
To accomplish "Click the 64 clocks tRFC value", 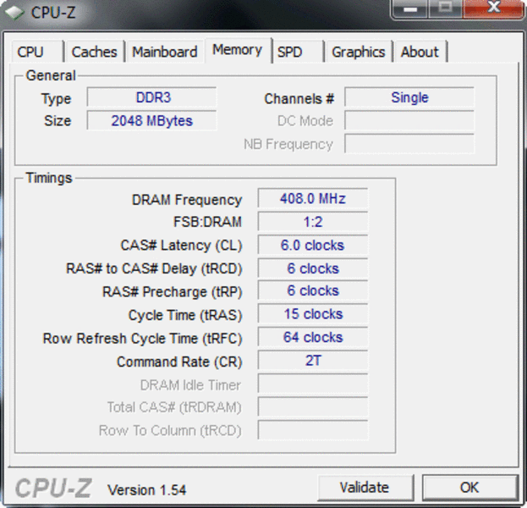I will tap(313, 337).
